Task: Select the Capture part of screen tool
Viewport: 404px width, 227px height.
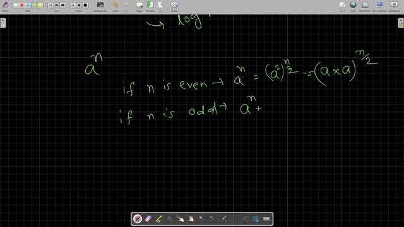Action: click(256, 219)
